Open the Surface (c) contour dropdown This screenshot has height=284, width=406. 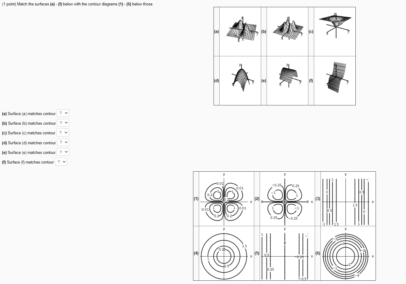click(x=63, y=133)
